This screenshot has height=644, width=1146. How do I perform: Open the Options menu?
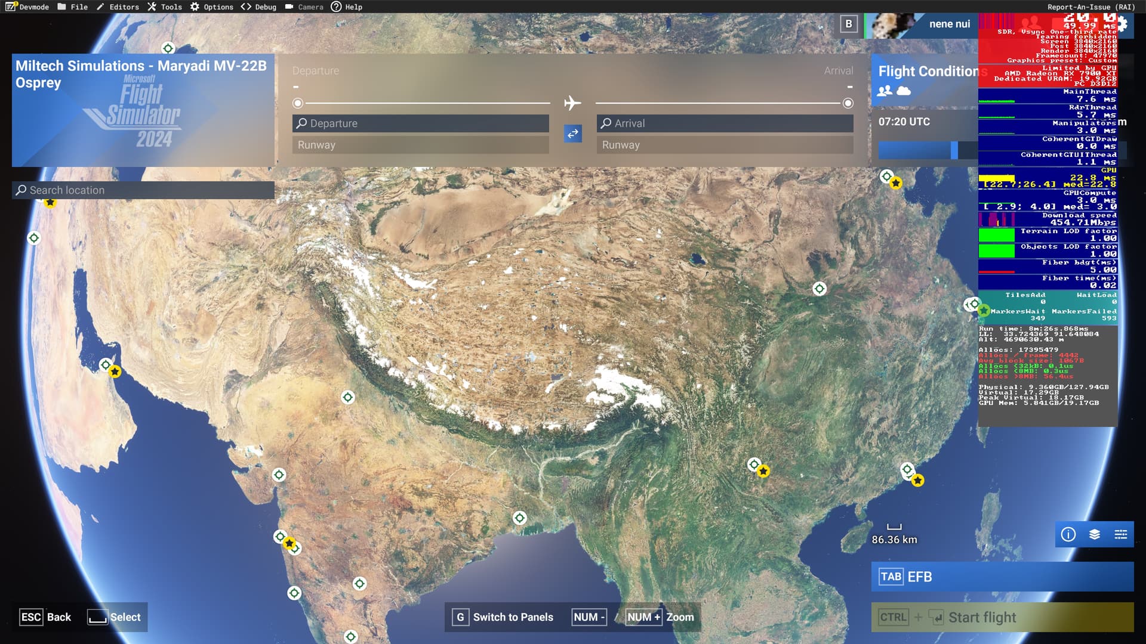pos(212,7)
